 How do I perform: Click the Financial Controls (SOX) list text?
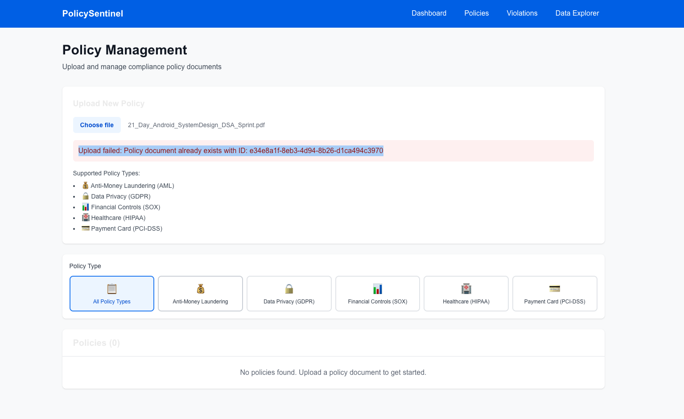pyautogui.click(x=126, y=207)
